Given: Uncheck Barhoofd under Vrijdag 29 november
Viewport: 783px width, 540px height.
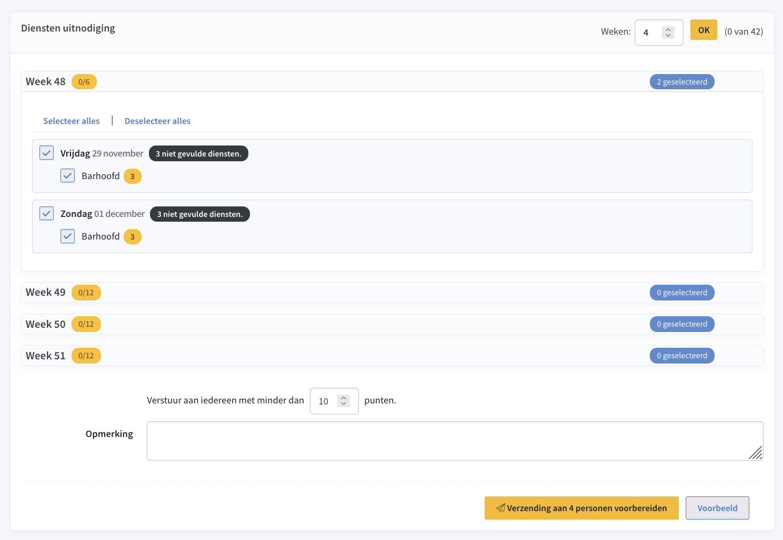Looking at the screenshot, I should (x=68, y=175).
